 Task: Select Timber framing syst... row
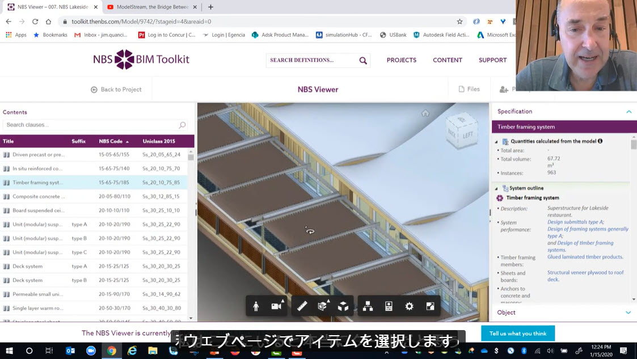[x=94, y=183]
